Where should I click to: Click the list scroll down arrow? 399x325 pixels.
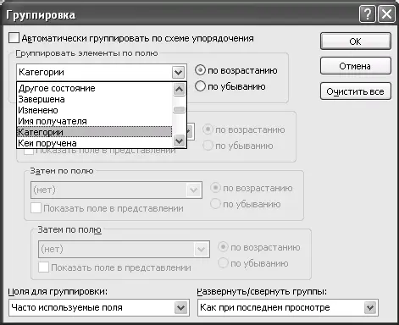point(179,140)
